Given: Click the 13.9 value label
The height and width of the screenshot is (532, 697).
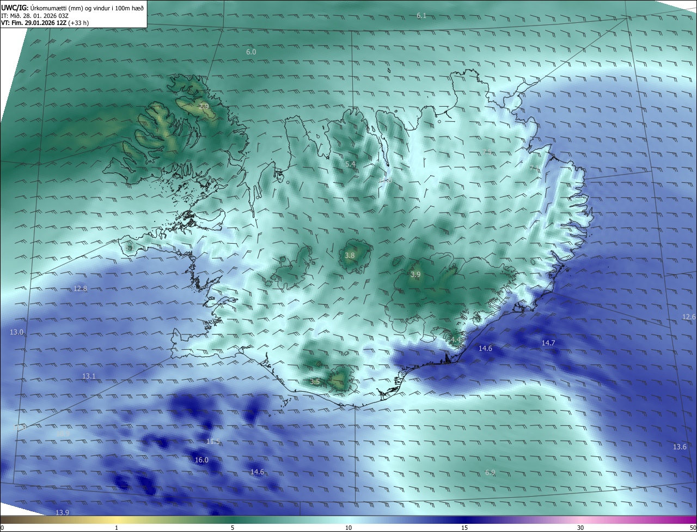Looking at the screenshot, I should pos(63,513).
